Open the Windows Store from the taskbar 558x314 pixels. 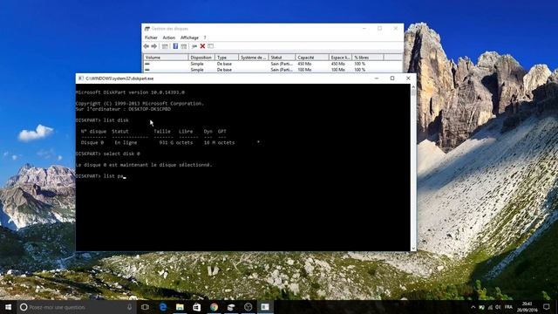tap(197, 307)
